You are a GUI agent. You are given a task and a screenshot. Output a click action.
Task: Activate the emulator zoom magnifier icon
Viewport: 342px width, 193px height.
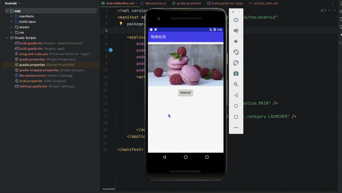(x=236, y=84)
